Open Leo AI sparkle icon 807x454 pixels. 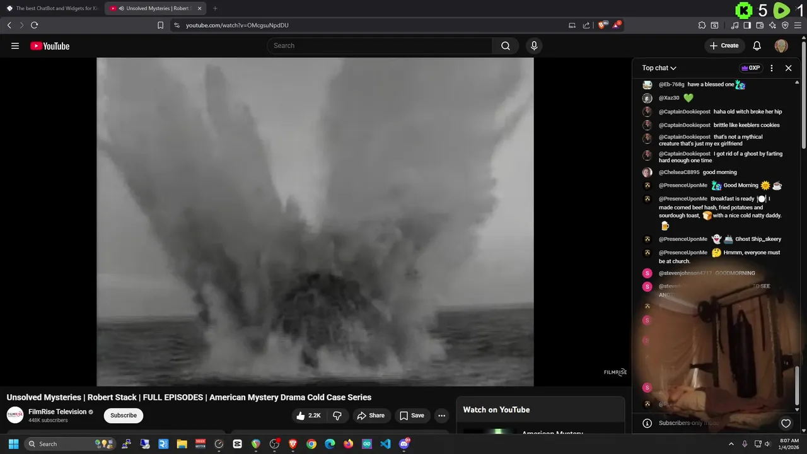pyautogui.click(x=772, y=25)
